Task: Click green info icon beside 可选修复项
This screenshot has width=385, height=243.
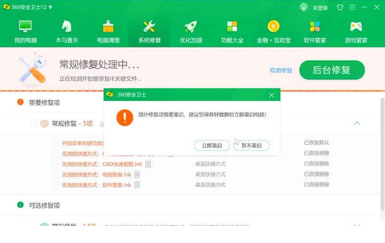Action: coord(20,205)
